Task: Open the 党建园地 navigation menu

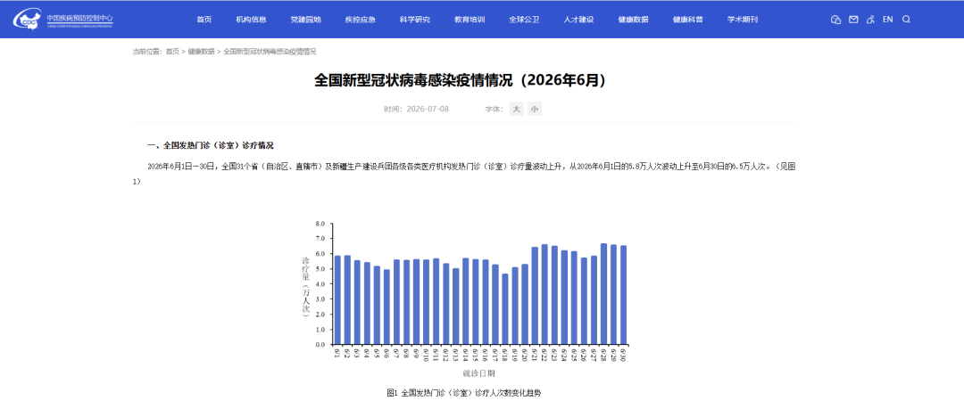Action: (305, 20)
